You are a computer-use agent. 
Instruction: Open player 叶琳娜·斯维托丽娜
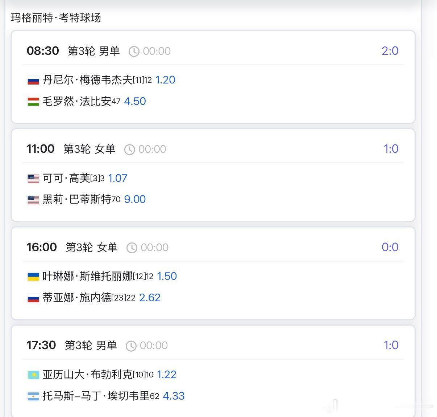(x=87, y=276)
